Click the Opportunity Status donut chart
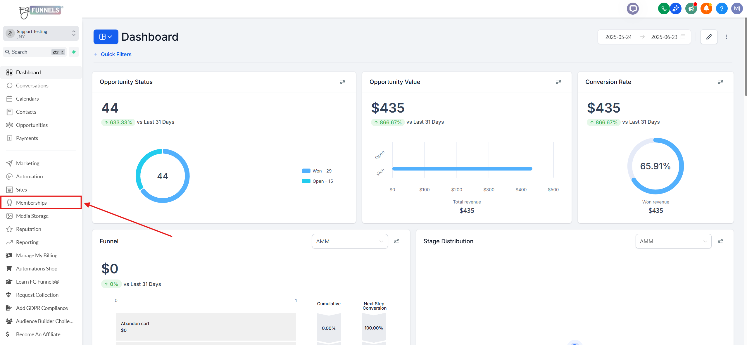This screenshot has width=747, height=345. pyautogui.click(x=163, y=176)
